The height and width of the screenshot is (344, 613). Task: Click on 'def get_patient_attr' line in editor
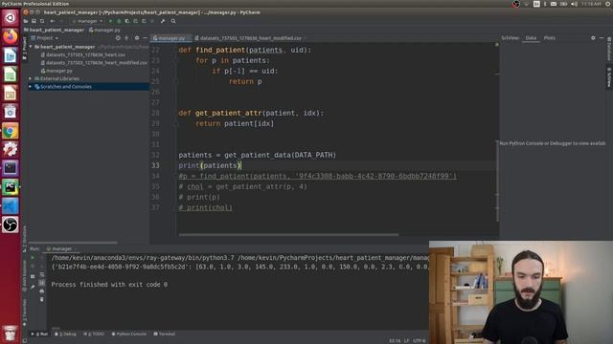251,113
